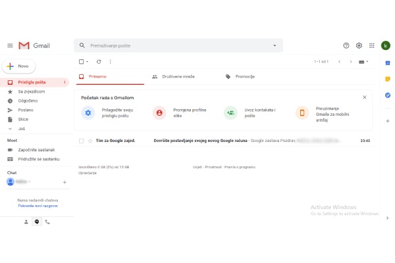The width and height of the screenshot is (395, 263).
Task: Open the Odgođeno folder
Action: [34, 101]
